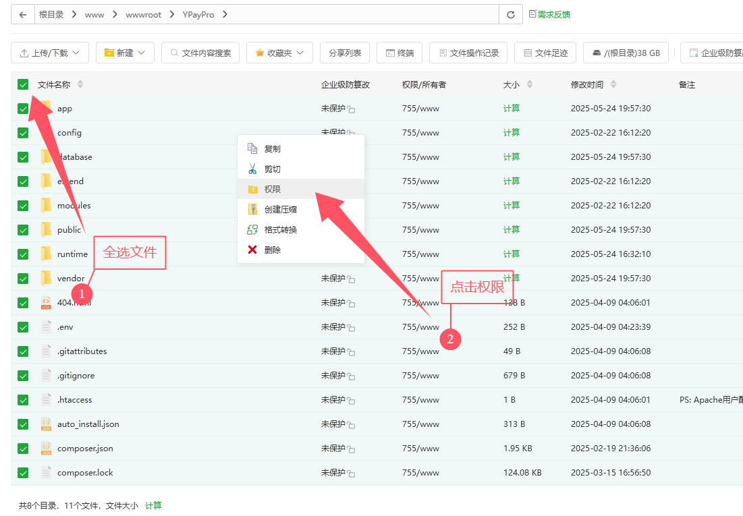Toggle the select-all checkbox in header

[x=23, y=84]
